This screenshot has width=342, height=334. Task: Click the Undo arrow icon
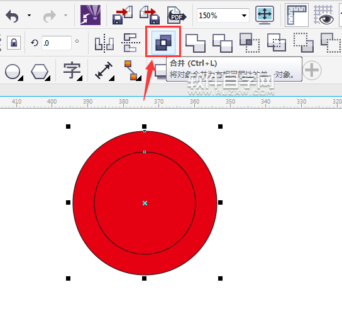pos(12,16)
